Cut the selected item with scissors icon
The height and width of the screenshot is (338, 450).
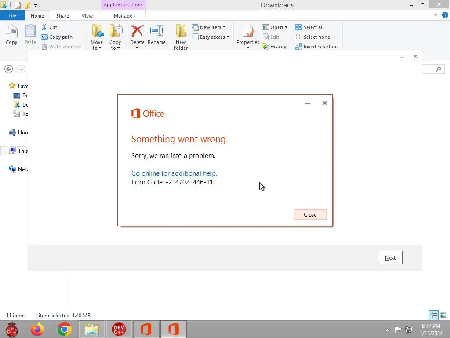coord(49,27)
